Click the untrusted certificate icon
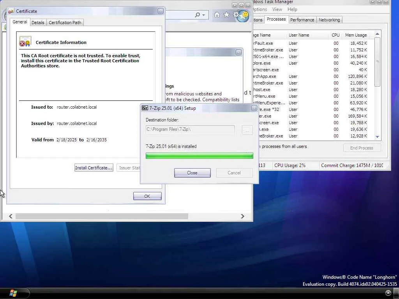 pos(25,41)
